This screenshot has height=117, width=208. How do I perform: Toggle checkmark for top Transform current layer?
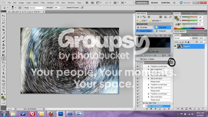click(137, 66)
